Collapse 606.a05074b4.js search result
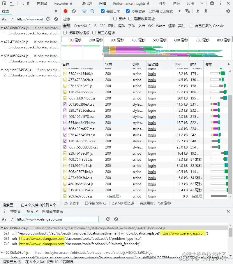Viewport: 233px width, 264px height. tap(2, 56)
